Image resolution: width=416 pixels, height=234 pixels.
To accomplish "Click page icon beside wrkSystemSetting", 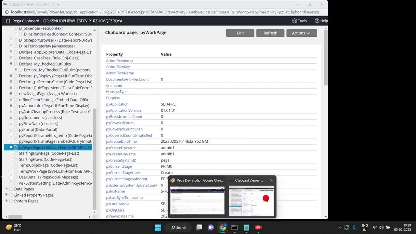I will pos(15,183).
